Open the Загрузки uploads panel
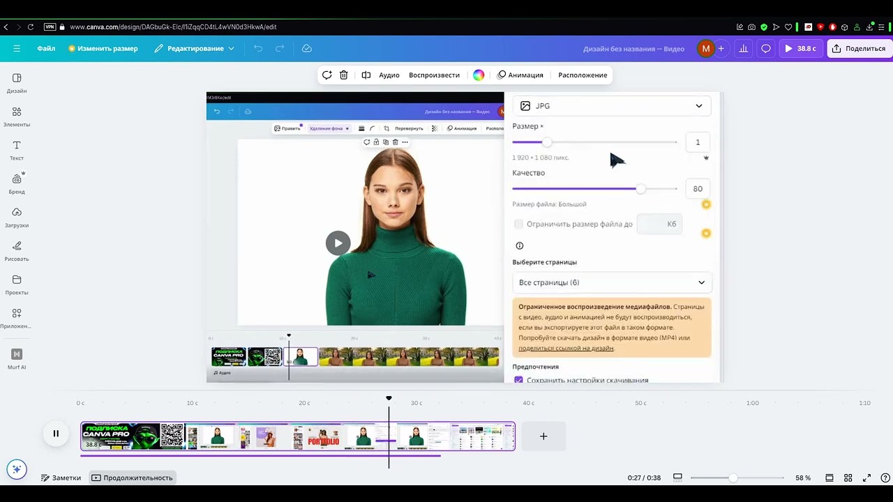 point(17,218)
